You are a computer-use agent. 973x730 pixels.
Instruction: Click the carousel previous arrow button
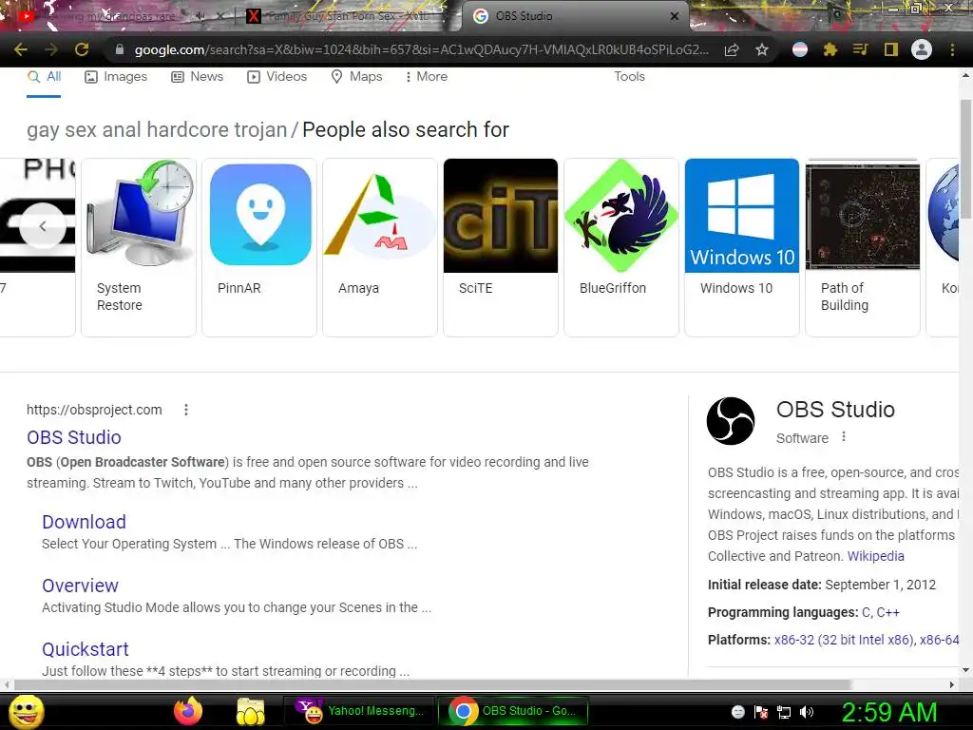click(x=42, y=226)
